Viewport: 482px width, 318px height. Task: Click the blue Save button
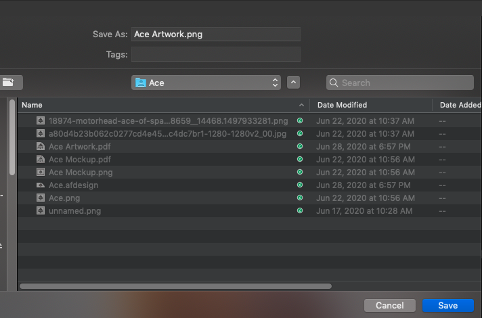pyautogui.click(x=448, y=305)
